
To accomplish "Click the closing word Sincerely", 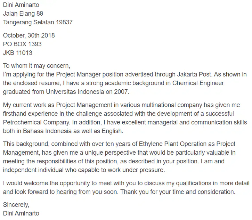I will (16, 205).
